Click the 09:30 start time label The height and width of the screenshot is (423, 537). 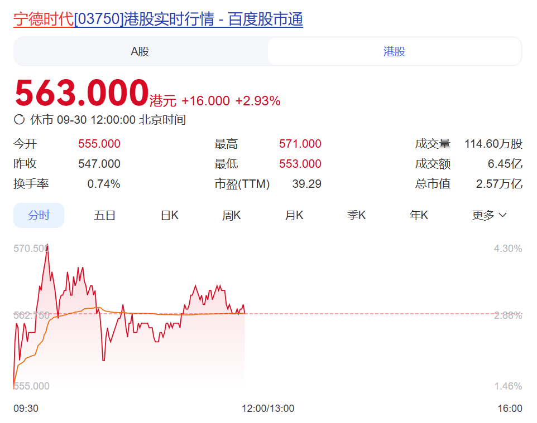coord(26,409)
